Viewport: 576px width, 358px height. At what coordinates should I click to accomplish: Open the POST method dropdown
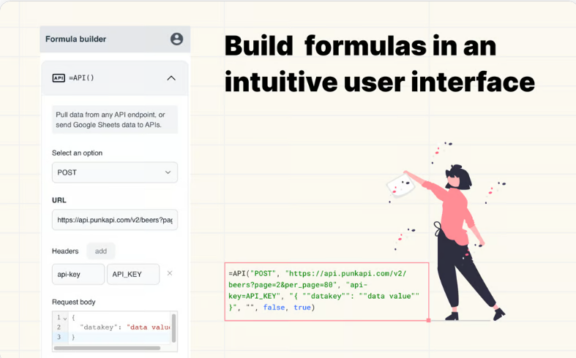tap(114, 172)
